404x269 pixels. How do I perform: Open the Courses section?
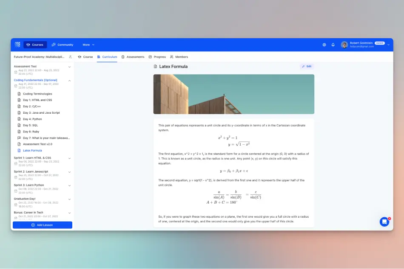tap(35, 45)
